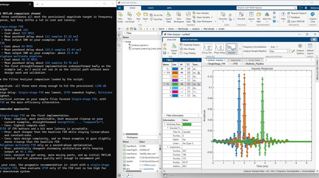This screenshot has height=178, width=319.
Task: Open Frequency Normalization Auto dropdown
Action: [x=274, y=47]
